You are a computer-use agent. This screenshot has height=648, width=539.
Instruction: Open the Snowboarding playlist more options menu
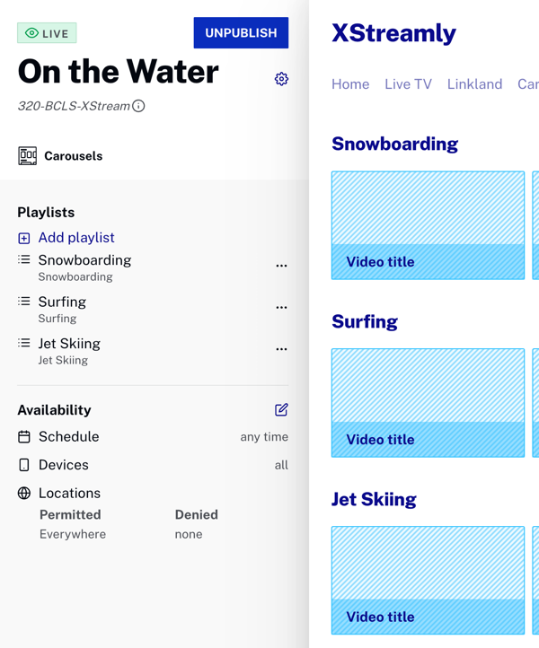(281, 266)
